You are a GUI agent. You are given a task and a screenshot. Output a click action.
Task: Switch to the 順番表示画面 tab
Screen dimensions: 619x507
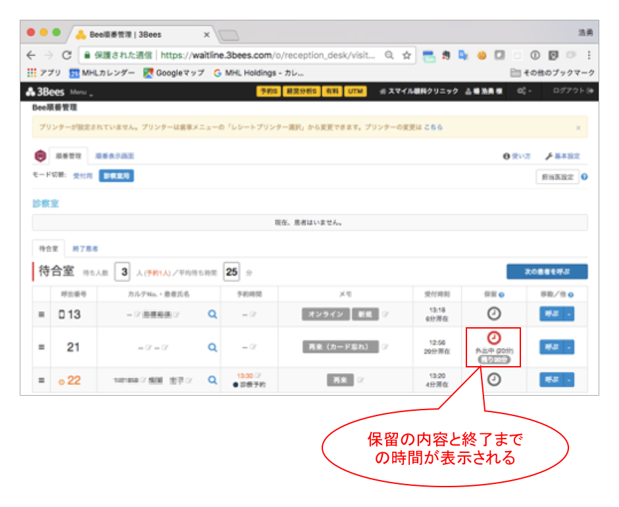(x=114, y=156)
